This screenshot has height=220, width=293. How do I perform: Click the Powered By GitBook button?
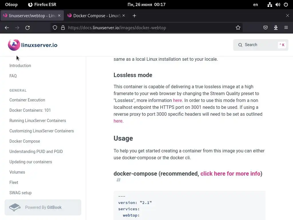pyautogui.click(x=43, y=207)
